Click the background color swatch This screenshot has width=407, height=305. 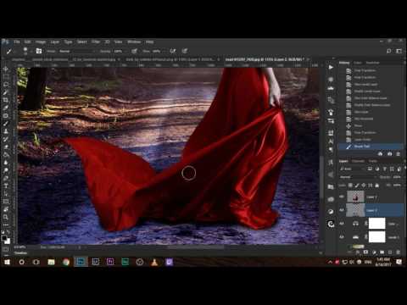pos(8,241)
